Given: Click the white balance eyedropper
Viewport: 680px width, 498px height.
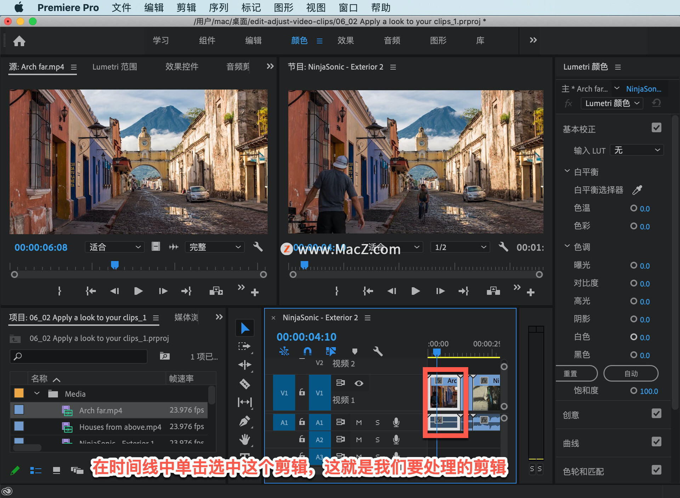Looking at the screenshot, I should click(637, 190).
